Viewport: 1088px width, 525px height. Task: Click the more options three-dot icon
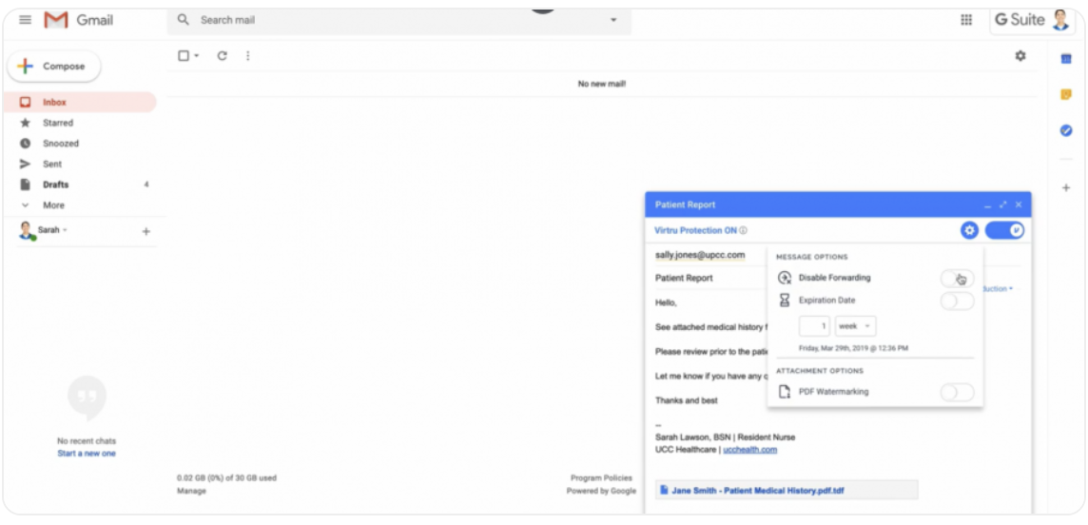tap(247, 55)
